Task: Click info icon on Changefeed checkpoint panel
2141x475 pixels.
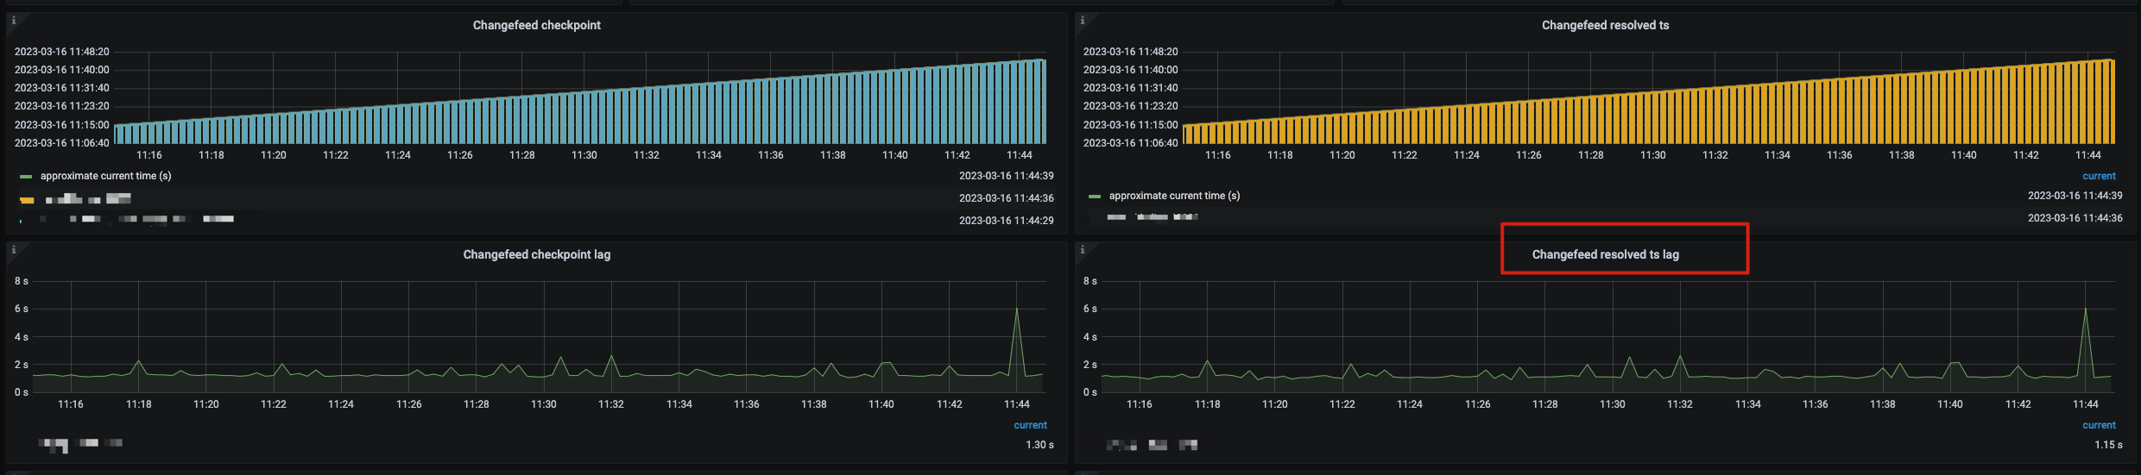Action: tap(14, 21)
